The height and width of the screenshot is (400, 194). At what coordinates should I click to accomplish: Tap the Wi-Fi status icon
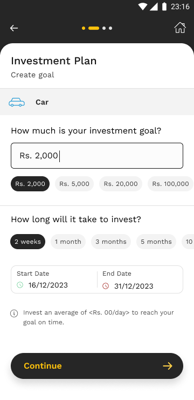point(142,6)
